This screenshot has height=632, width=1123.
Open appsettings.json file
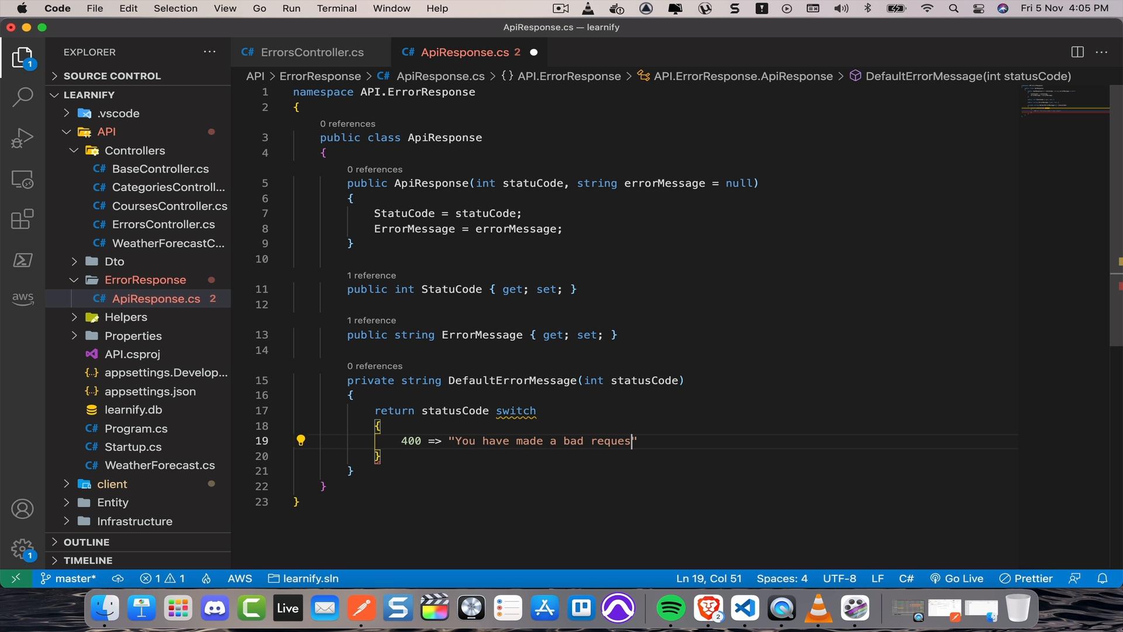tap(138, 391)
